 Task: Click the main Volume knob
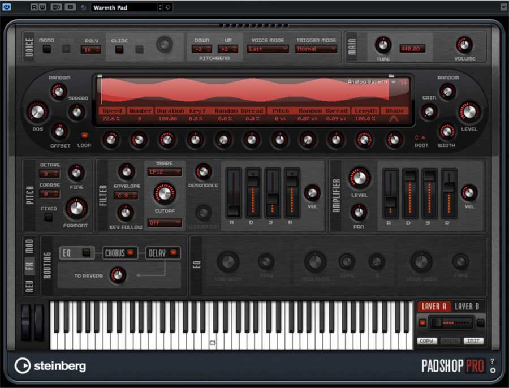click(x=464, y=45)
